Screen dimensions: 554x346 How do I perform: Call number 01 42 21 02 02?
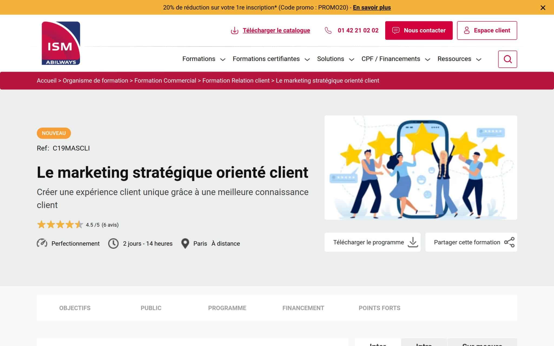pos(358,31)
